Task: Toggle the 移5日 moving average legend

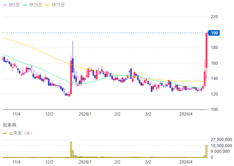Action: [11, 5]
